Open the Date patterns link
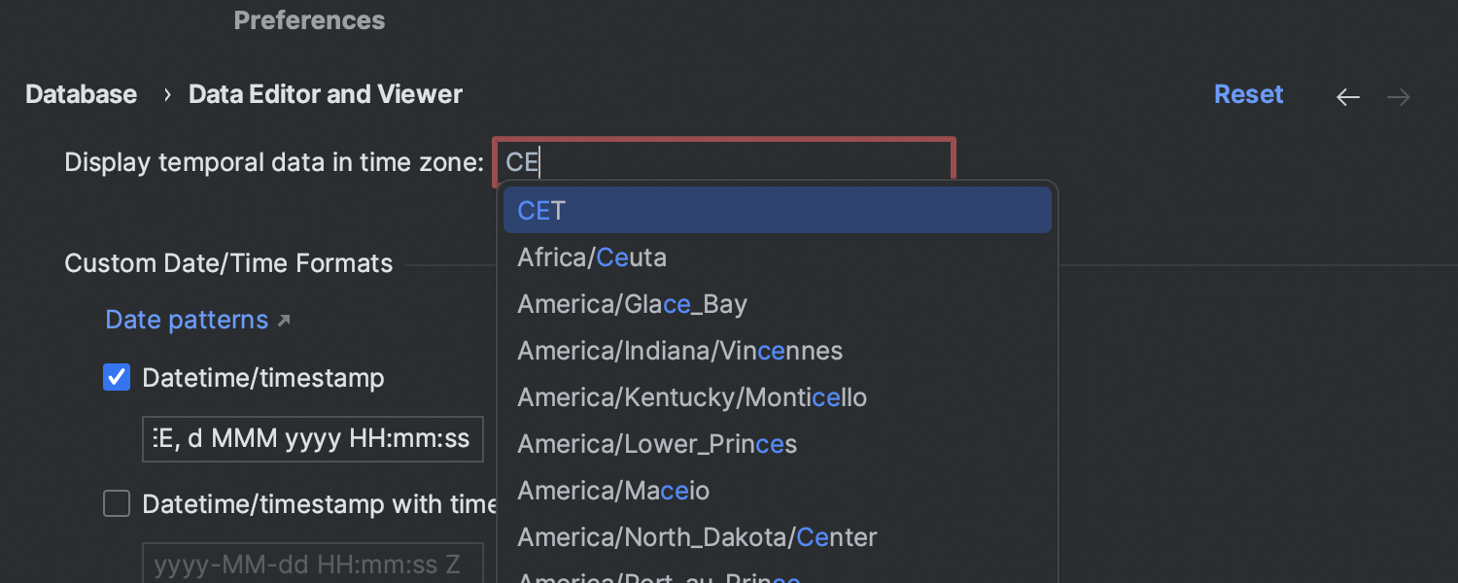Viewport: 1458px width, 583px height. coord(187,320)
